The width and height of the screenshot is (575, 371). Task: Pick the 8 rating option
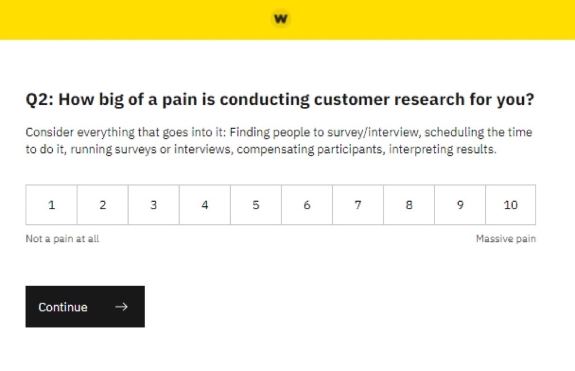[409, 205]
